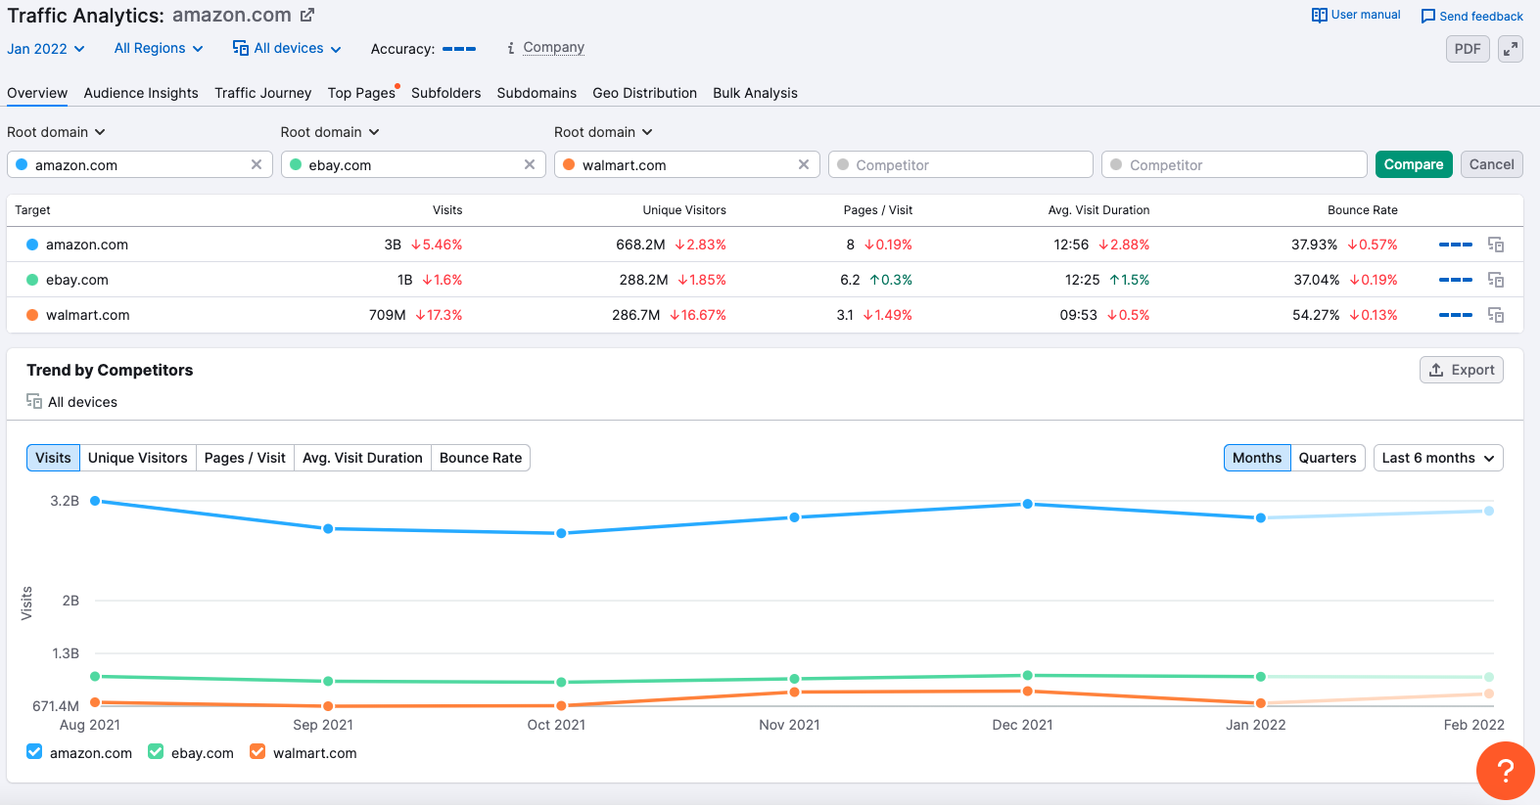The width and height of the screenshot is (1540, 805).
Task: Click the Send feedback link text
Action: pyautogui.click(x=1481, y=17)
